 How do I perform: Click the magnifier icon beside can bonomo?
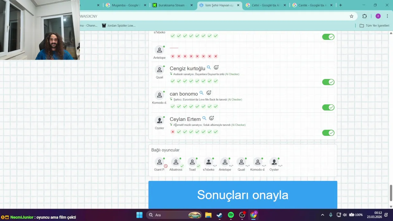201,93
